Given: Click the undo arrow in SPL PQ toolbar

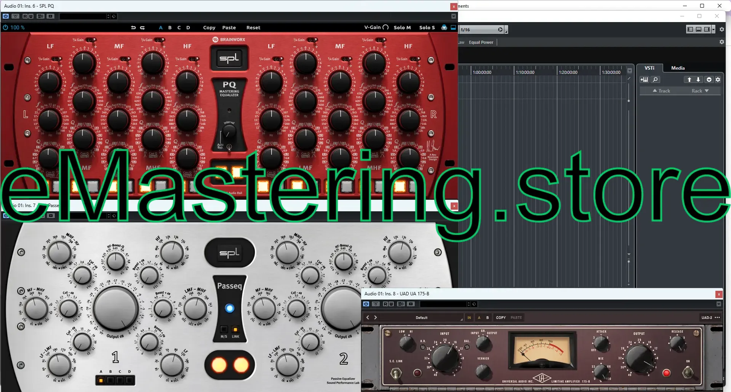Looking at the screenshot, I should pos(133,27).
